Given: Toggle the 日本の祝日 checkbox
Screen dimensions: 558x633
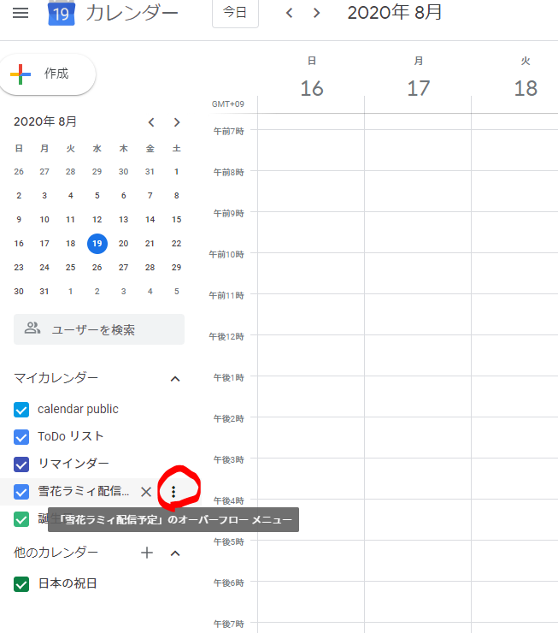Looking at the screenshot, I should tap(21, 583).
